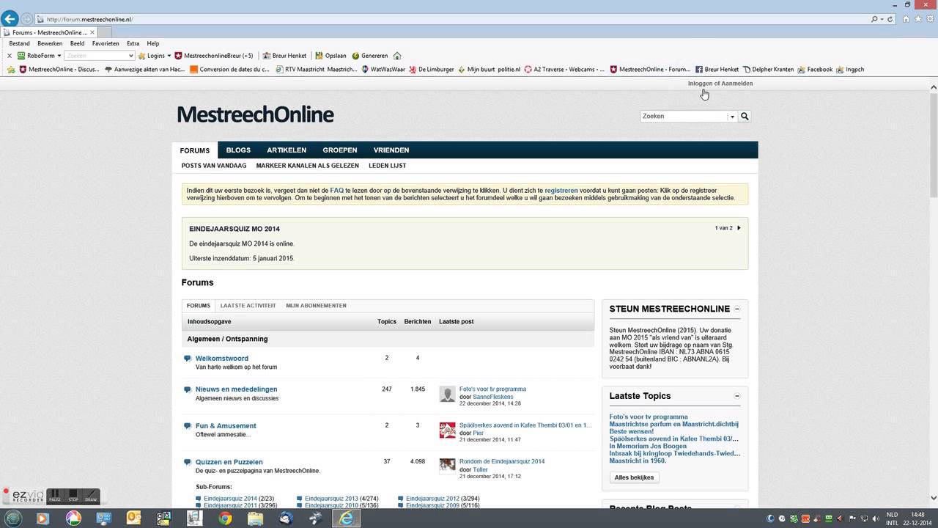Click the browser back arrow button
This screenshot has width=938, height=528.
pyautogui.click(x=10, y=18)
